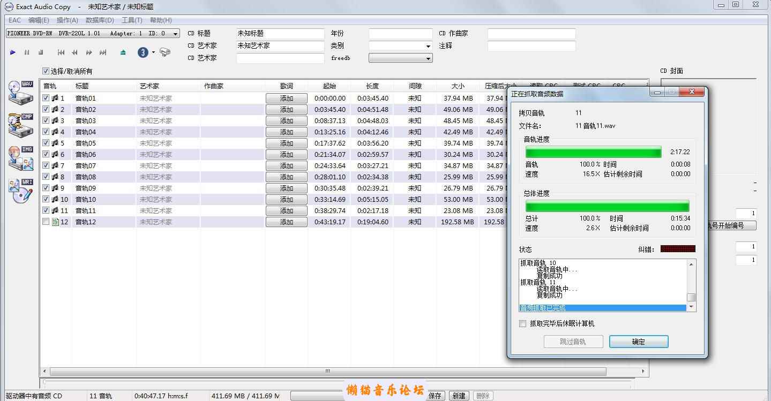Skip to next track using toolbar icon
Viewport: 771px width, 401px height.
click(x=103, y=52)
